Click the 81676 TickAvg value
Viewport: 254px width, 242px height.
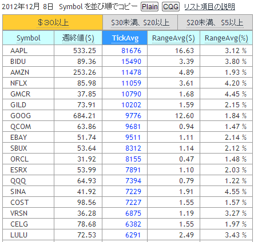[131, 51]
